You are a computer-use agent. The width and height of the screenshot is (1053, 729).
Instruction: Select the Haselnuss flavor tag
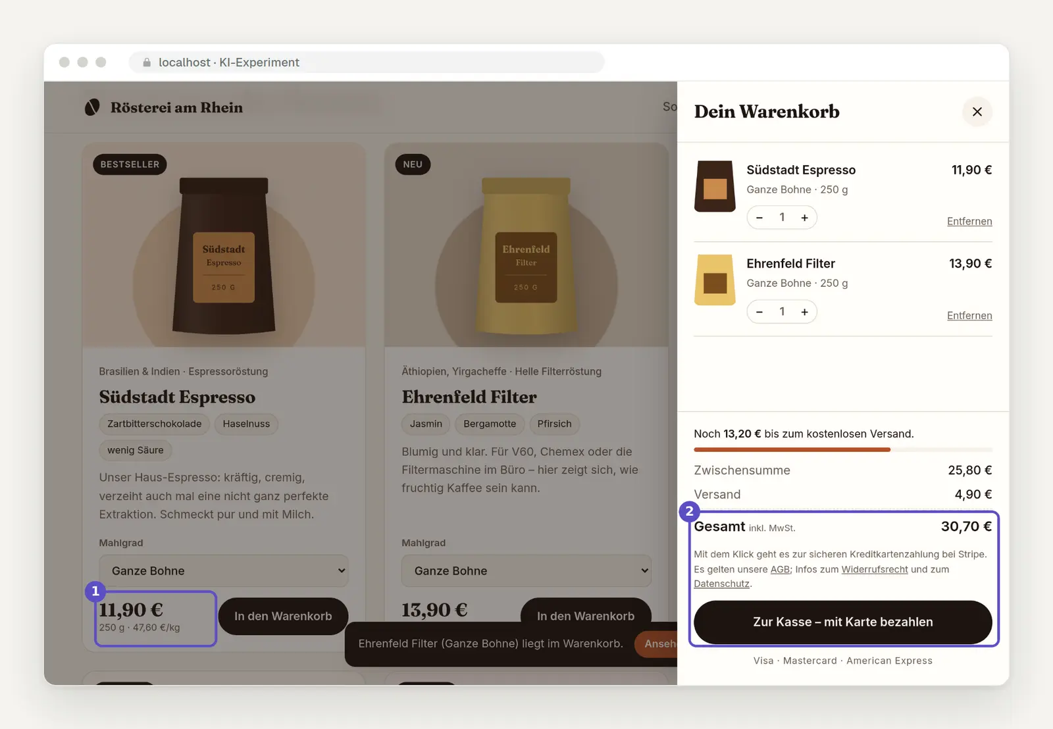click(246, 424)
